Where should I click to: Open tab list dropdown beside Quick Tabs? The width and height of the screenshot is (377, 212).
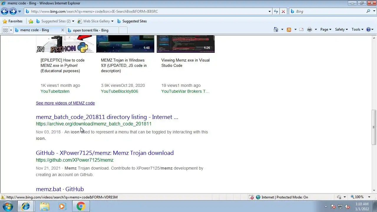click(x=11, y=30)
